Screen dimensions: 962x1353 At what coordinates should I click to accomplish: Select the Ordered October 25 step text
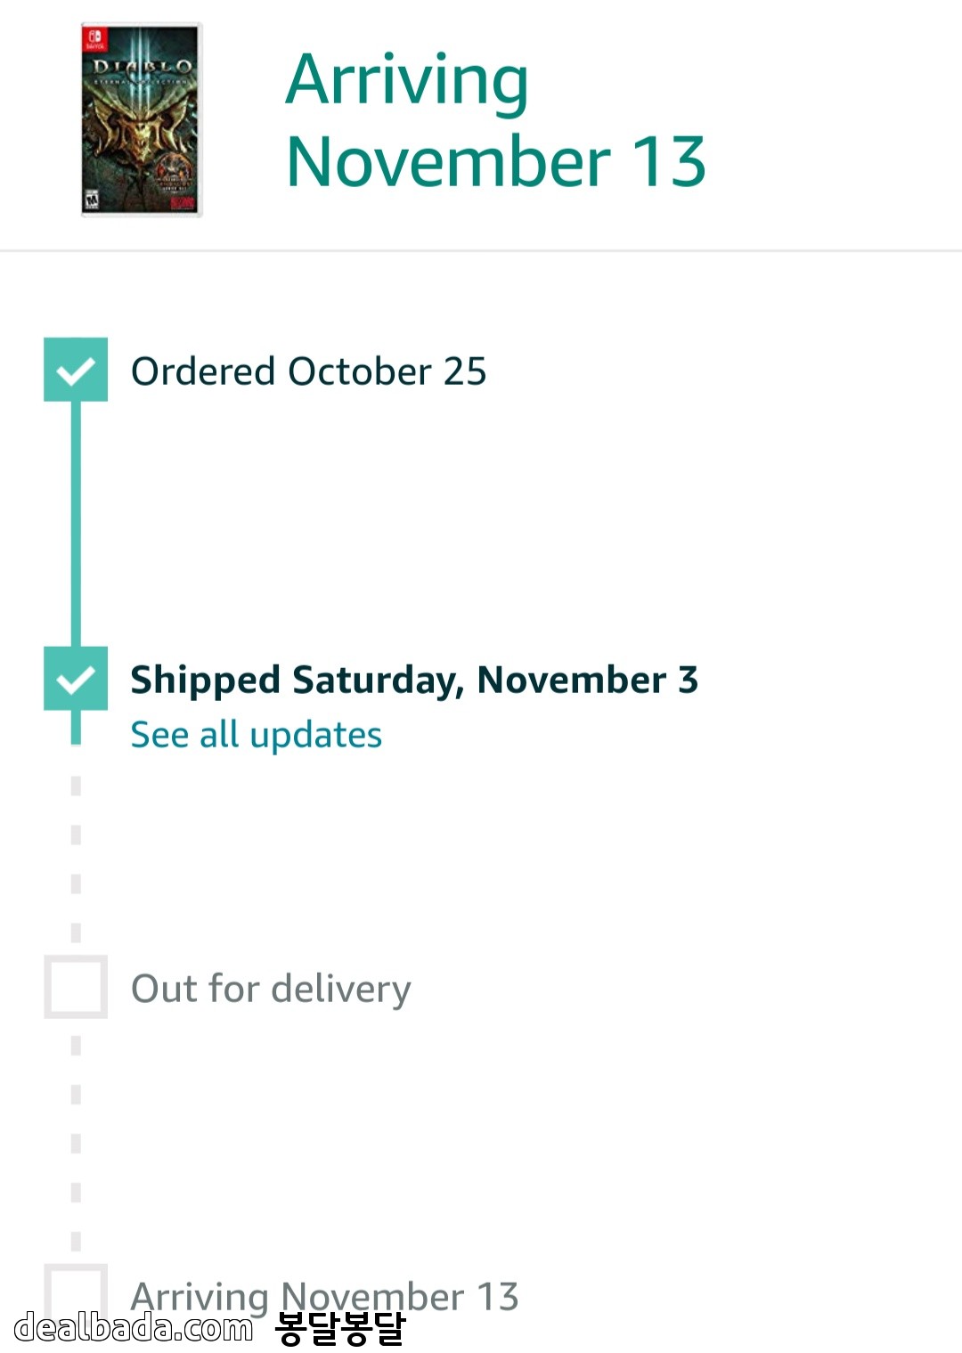point(308,371)
